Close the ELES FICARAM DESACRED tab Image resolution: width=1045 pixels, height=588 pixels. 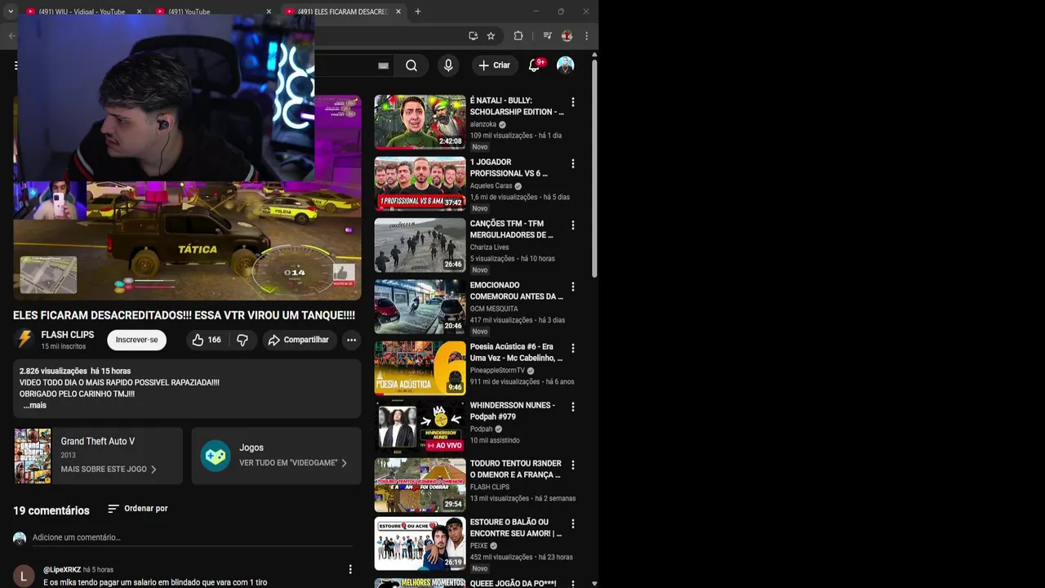[398, 11]
